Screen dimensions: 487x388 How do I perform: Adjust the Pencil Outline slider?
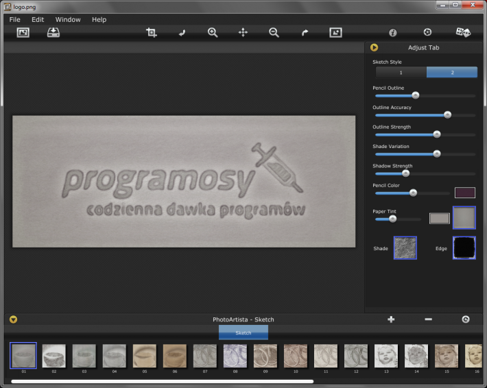(415, 95)
